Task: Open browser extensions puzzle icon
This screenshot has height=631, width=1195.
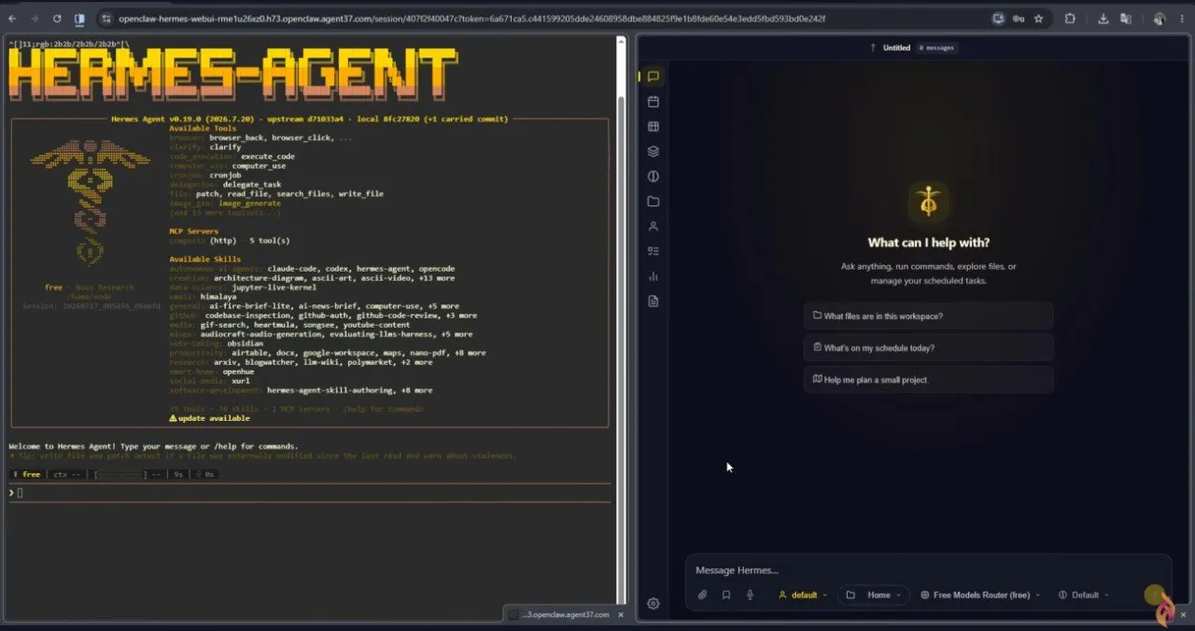Action: 1070,19
